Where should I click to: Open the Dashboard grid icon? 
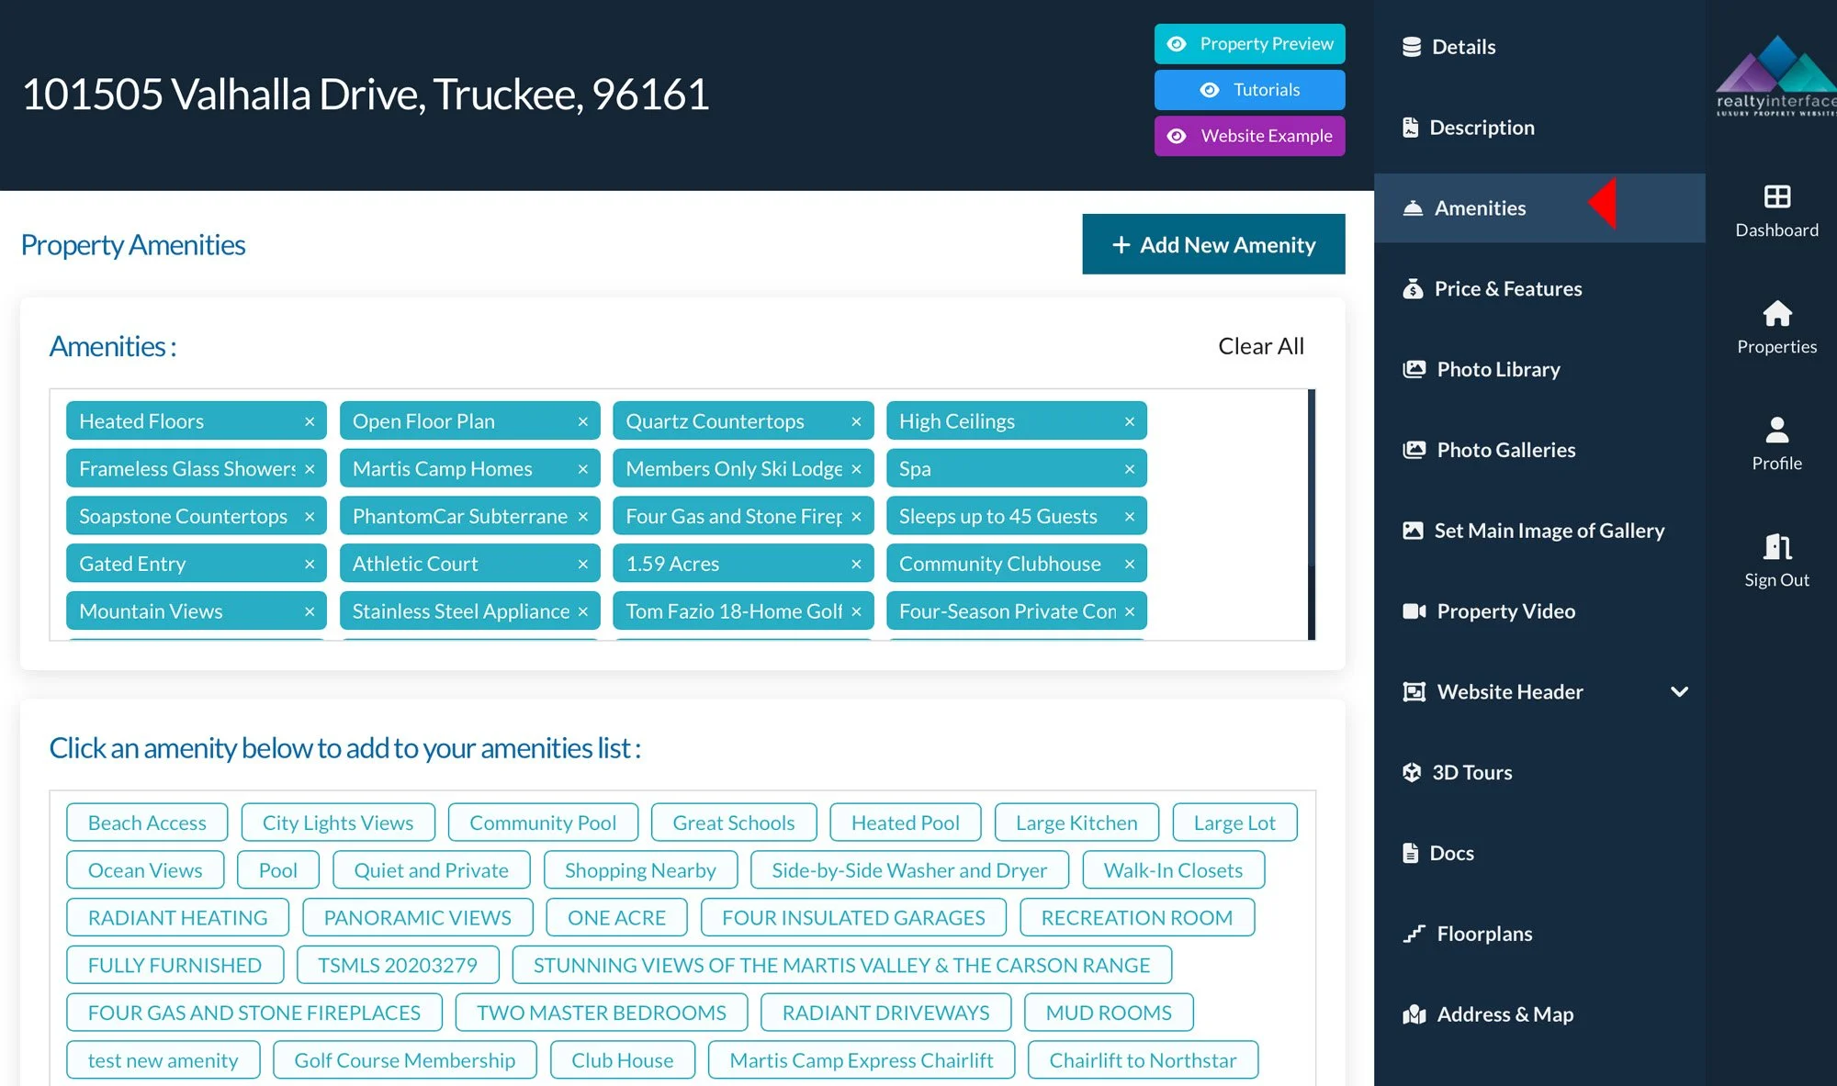(1776, 196)
